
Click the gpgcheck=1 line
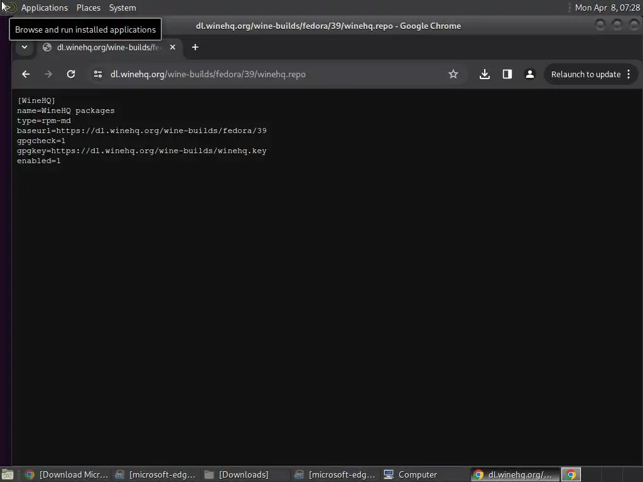(x=41, y=141)
